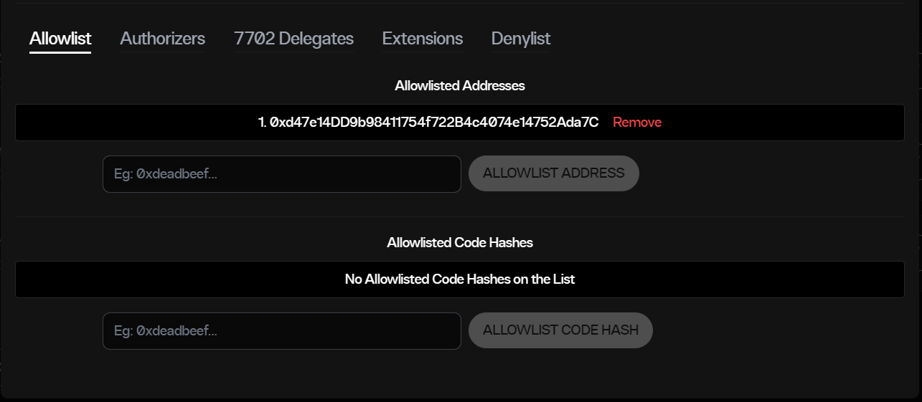The width and height of the screenshot is (922, 402).
Task: Click the No Allowlisted Code Hashes message
Action: click(460, 279)
